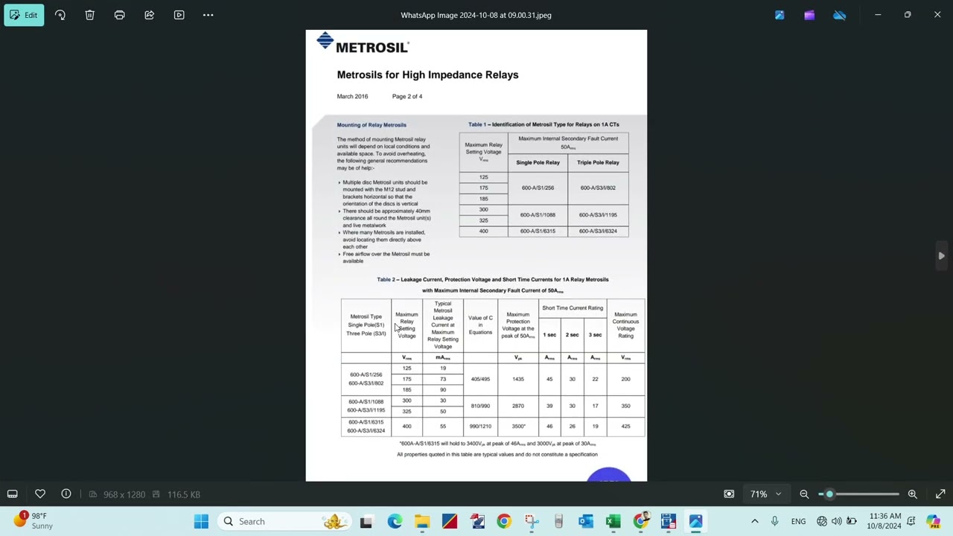Click the 600-A/S1/1088 cell in Table 1
Image resolution: width=953 pixels, height=536 pixels.
[538, 214]
